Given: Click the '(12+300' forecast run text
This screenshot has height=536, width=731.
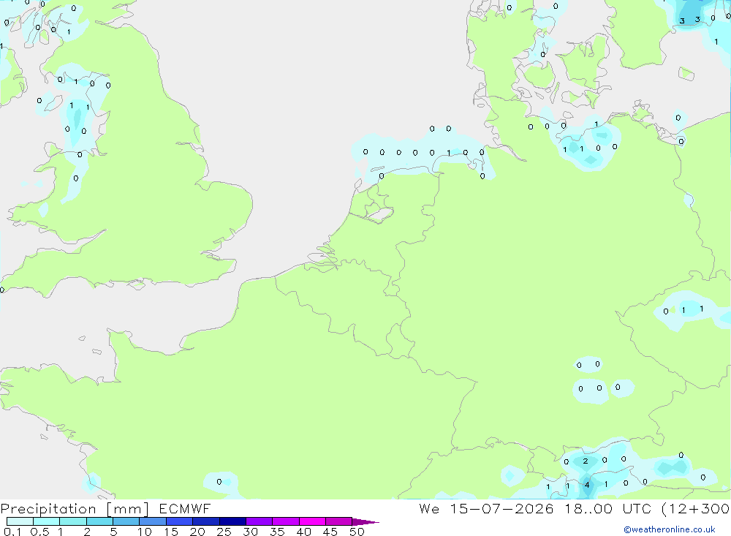Looking at the screenshot, I should click(x=696, y=508).
